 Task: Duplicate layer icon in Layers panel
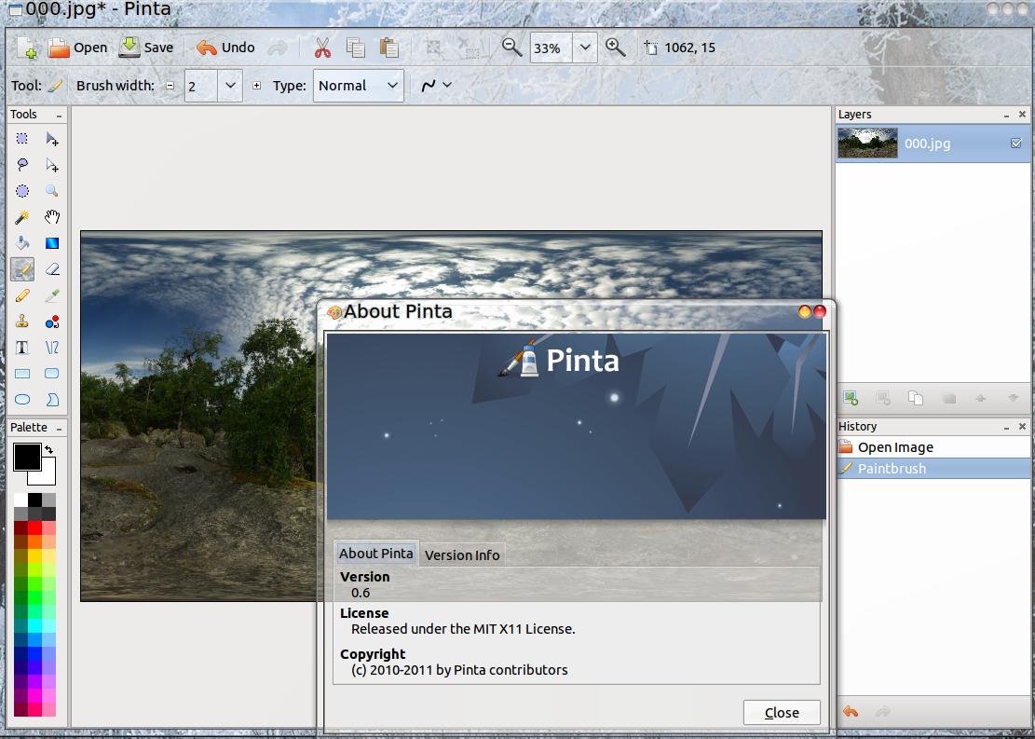coord(916,398)
